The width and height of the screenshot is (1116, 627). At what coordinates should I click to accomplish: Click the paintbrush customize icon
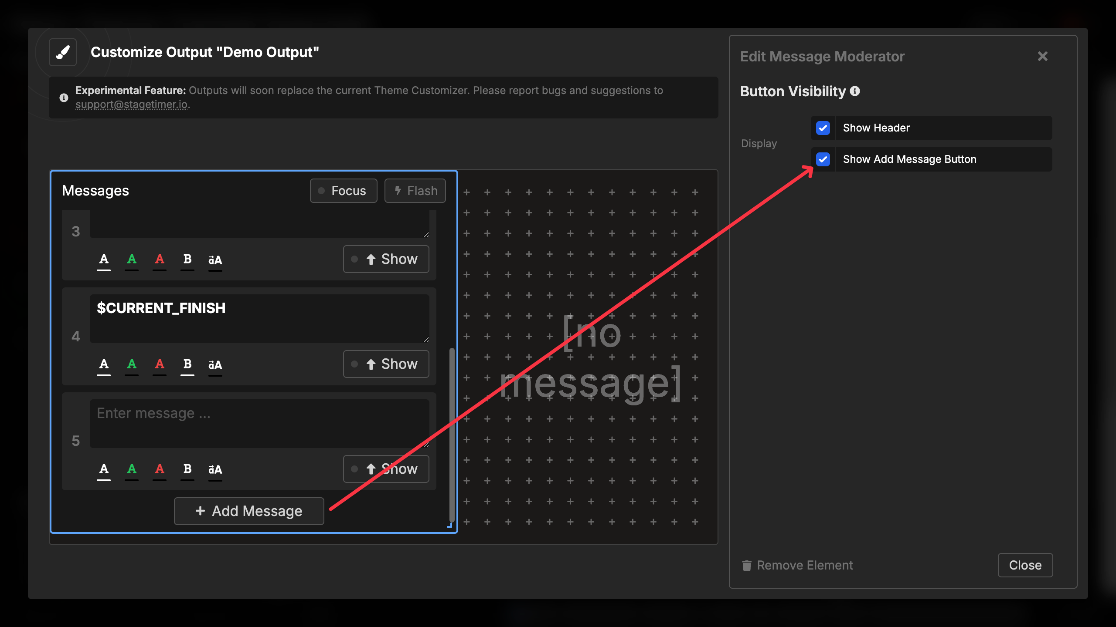(62, 52)
